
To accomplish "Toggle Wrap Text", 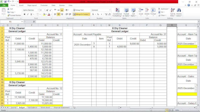I will point(79,10).
